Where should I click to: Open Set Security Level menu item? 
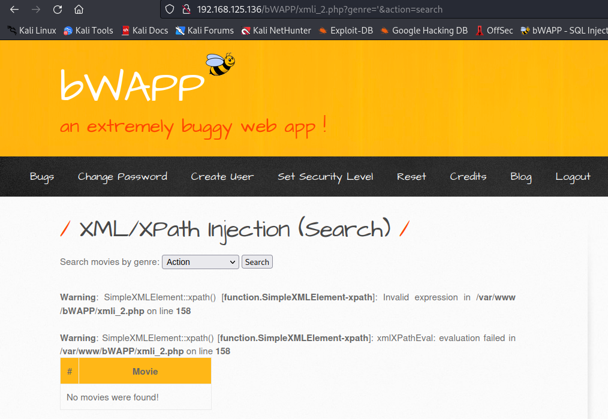coord(326,177)
